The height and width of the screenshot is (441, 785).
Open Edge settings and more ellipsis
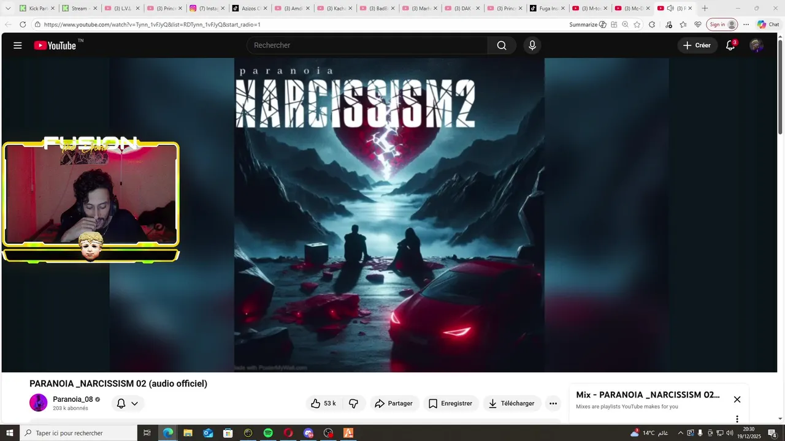click(746, 24)
